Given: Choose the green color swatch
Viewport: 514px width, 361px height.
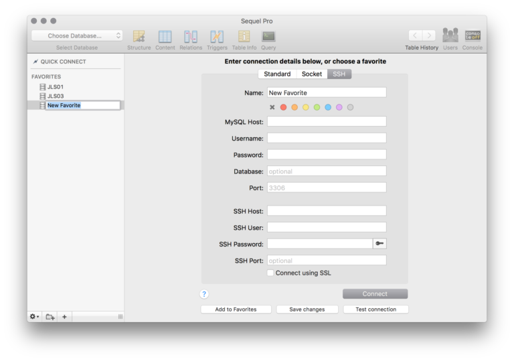Looking at the screenshot, I should [x=317, y=107].
